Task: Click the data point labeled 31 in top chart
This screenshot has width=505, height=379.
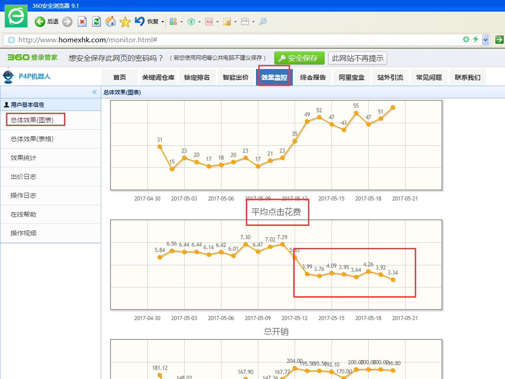Action: pos(159,147)
